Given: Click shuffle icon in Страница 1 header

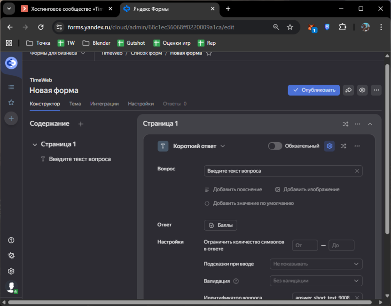Looking at the screenshot, I should (x=345, y=124).
